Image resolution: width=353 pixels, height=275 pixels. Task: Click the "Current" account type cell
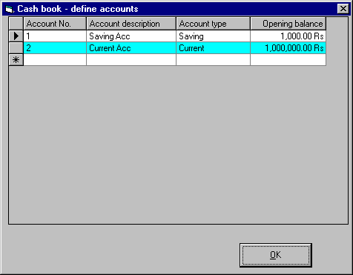[213, 48]
